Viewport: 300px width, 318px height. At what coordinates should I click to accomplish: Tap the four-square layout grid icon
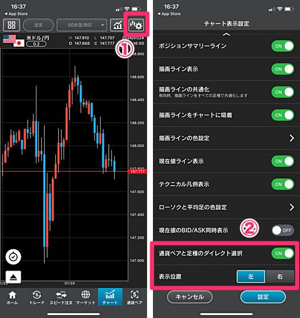(x=11, y=25)
